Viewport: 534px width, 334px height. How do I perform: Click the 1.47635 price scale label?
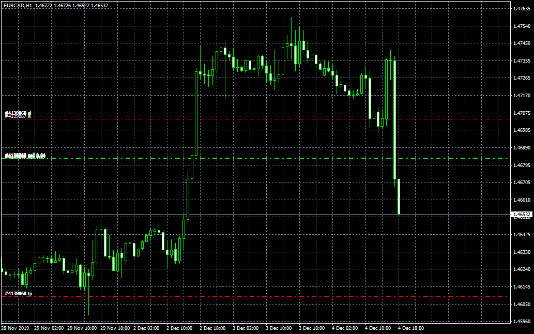(x=522, y=9)
